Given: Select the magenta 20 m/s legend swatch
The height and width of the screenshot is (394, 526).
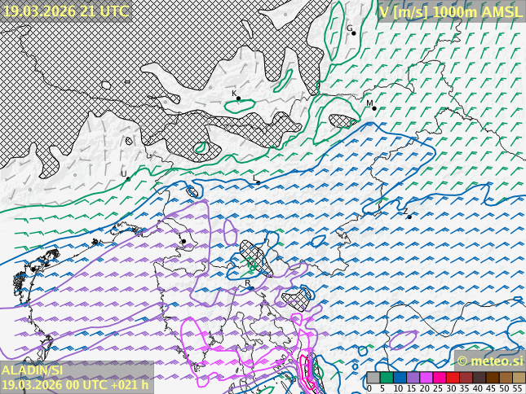Looking at the screenshot, I should tap(426, 378).
